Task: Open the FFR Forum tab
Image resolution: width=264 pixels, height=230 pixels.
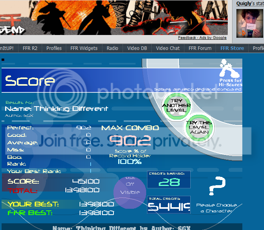Action: [200, 48]
